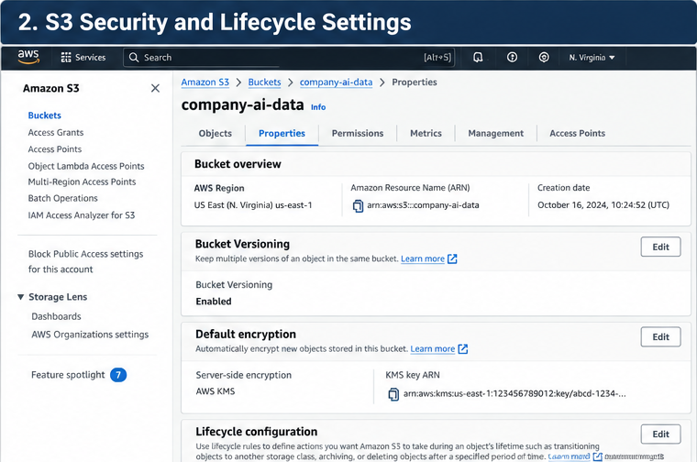Click the ARN text arn:aws:s3:::company-ai-data
The width and height of the screenshot is (697, 462).
(x=423, y=205)
